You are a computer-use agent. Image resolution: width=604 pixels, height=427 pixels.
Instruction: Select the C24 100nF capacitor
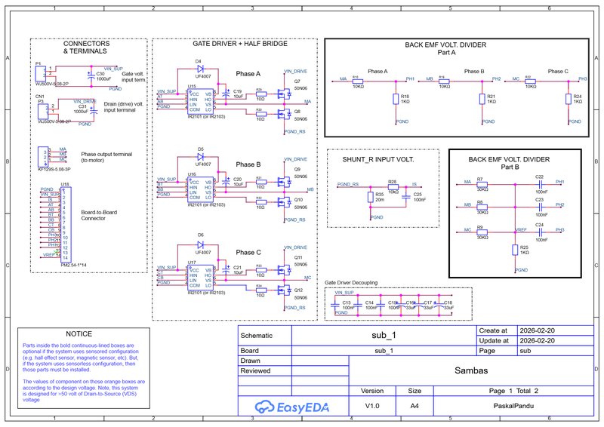tap(541, 232)
